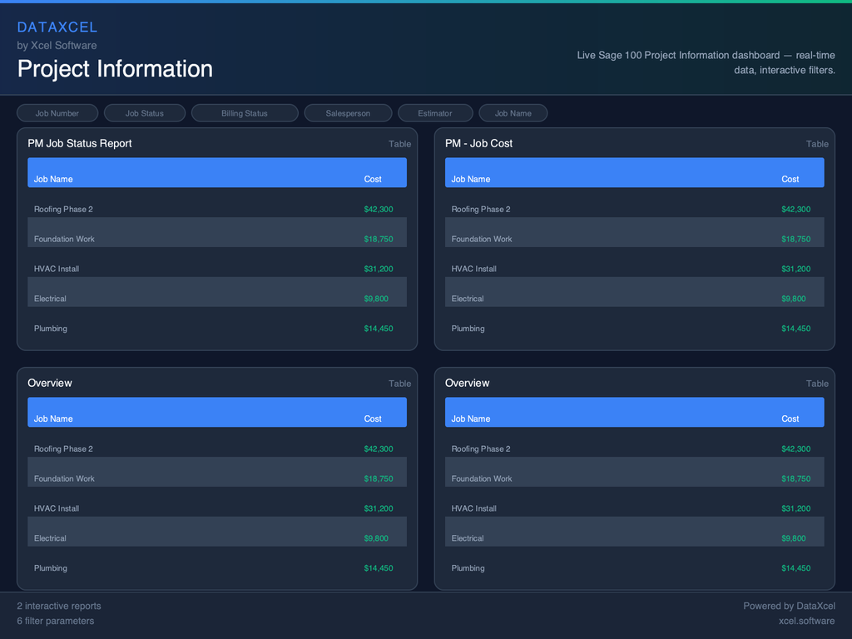Select Electrical row in PM - Job Cost

pyautogui.click(x=468, y=299)
